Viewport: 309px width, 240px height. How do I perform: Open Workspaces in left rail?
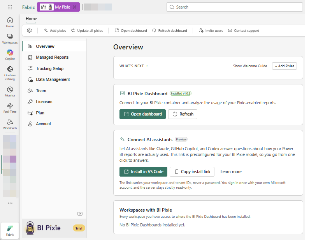click(x=10, y=39)
